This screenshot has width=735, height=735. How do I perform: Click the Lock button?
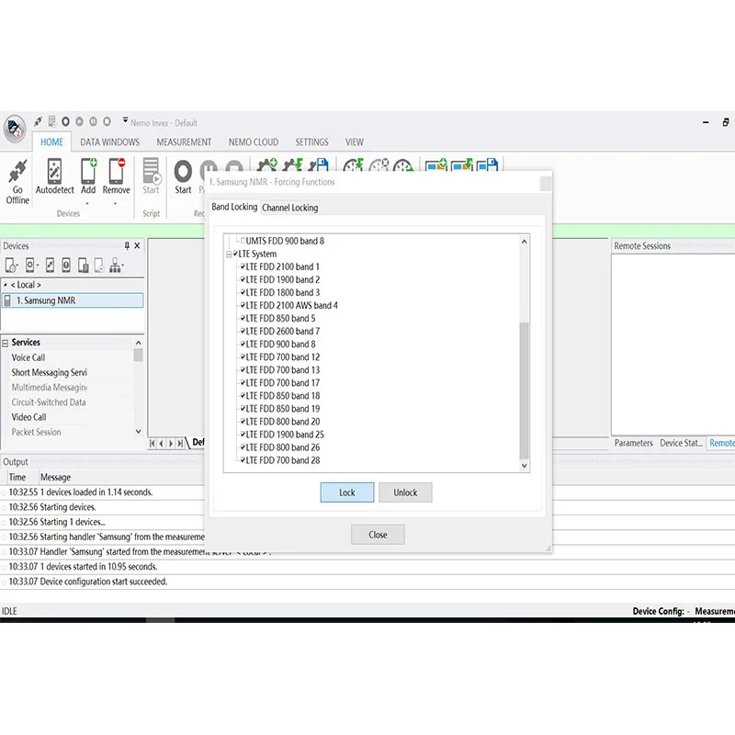(x=347, y=492)
